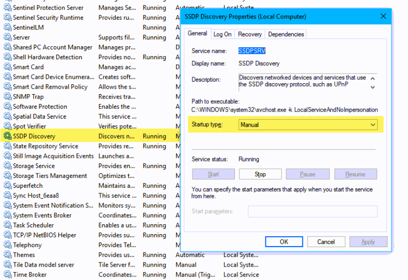Click the Start parameters input field
Screen dimensions: 408x280
(313, 211)
